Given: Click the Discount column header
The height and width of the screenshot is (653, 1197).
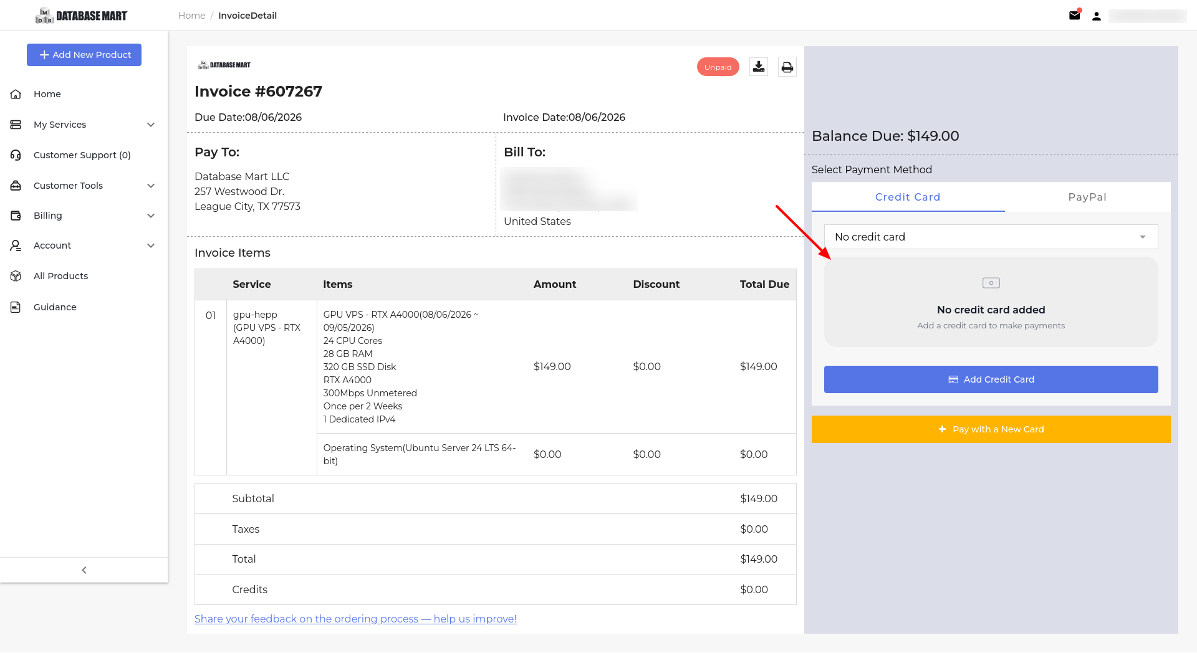Looking at the screenshot, I should 656,284.
